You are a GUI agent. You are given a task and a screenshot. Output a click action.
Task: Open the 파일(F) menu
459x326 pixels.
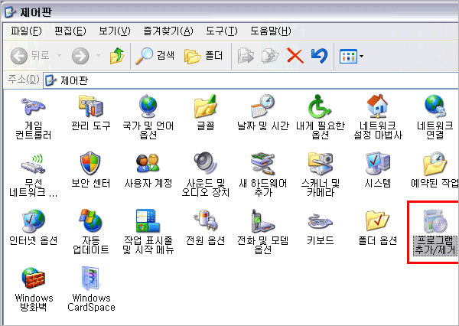pos(26,31)
